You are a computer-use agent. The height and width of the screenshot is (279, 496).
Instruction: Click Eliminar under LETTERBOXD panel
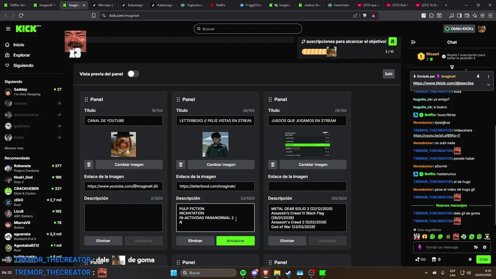(195, 241)
